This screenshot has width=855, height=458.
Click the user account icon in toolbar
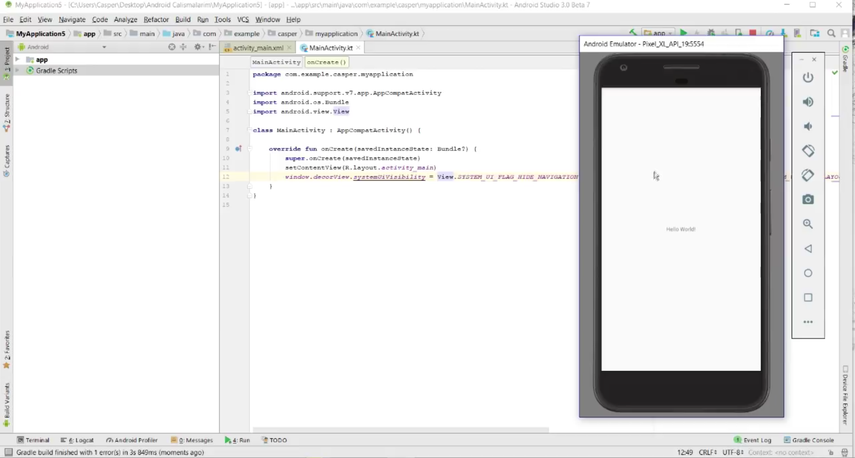(845, 33)
